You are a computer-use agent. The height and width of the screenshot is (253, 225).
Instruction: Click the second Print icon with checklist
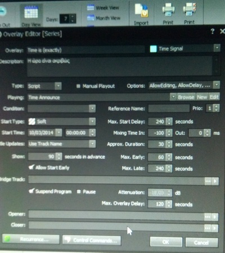pyautogui.click(x=190, y=10)
